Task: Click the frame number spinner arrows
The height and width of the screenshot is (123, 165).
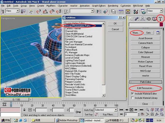Action: [x=139, y=114]
